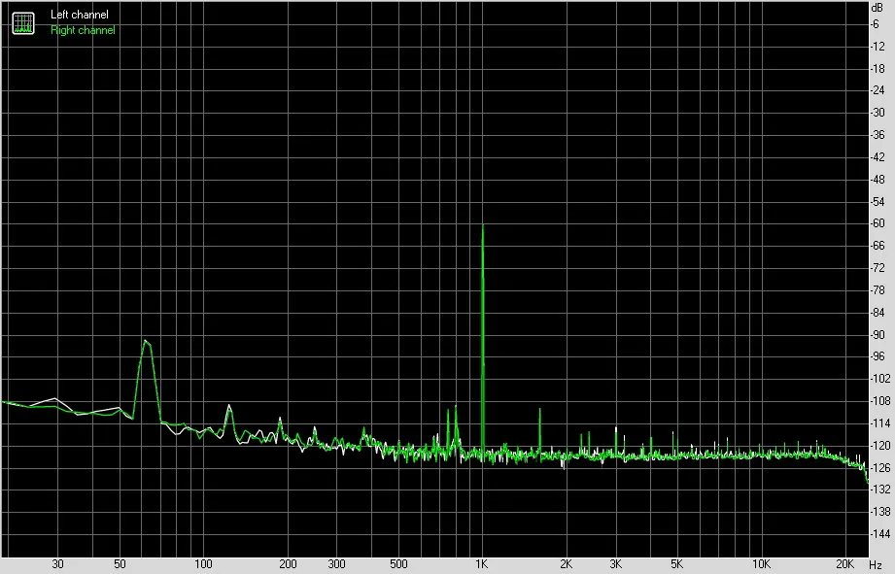Click the -144 dB axis value
Viewport: 895px width, 574px height.
tap(880, 534)
